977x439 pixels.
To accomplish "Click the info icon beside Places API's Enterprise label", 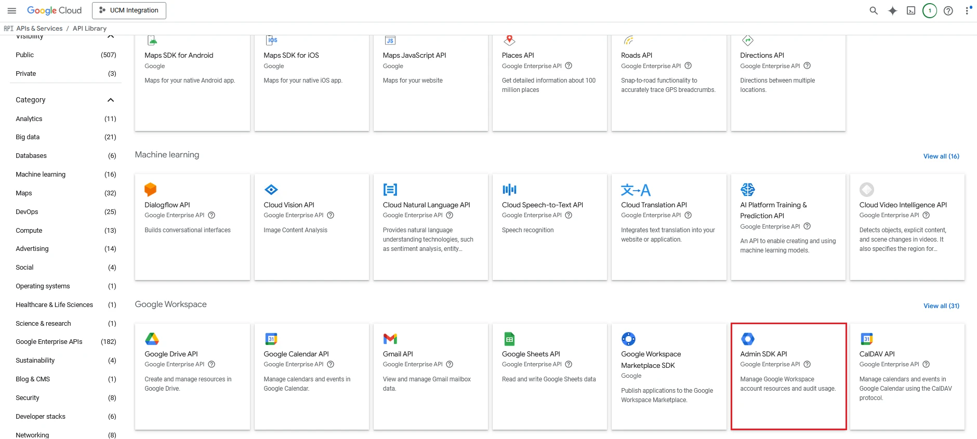I will 569,66.
